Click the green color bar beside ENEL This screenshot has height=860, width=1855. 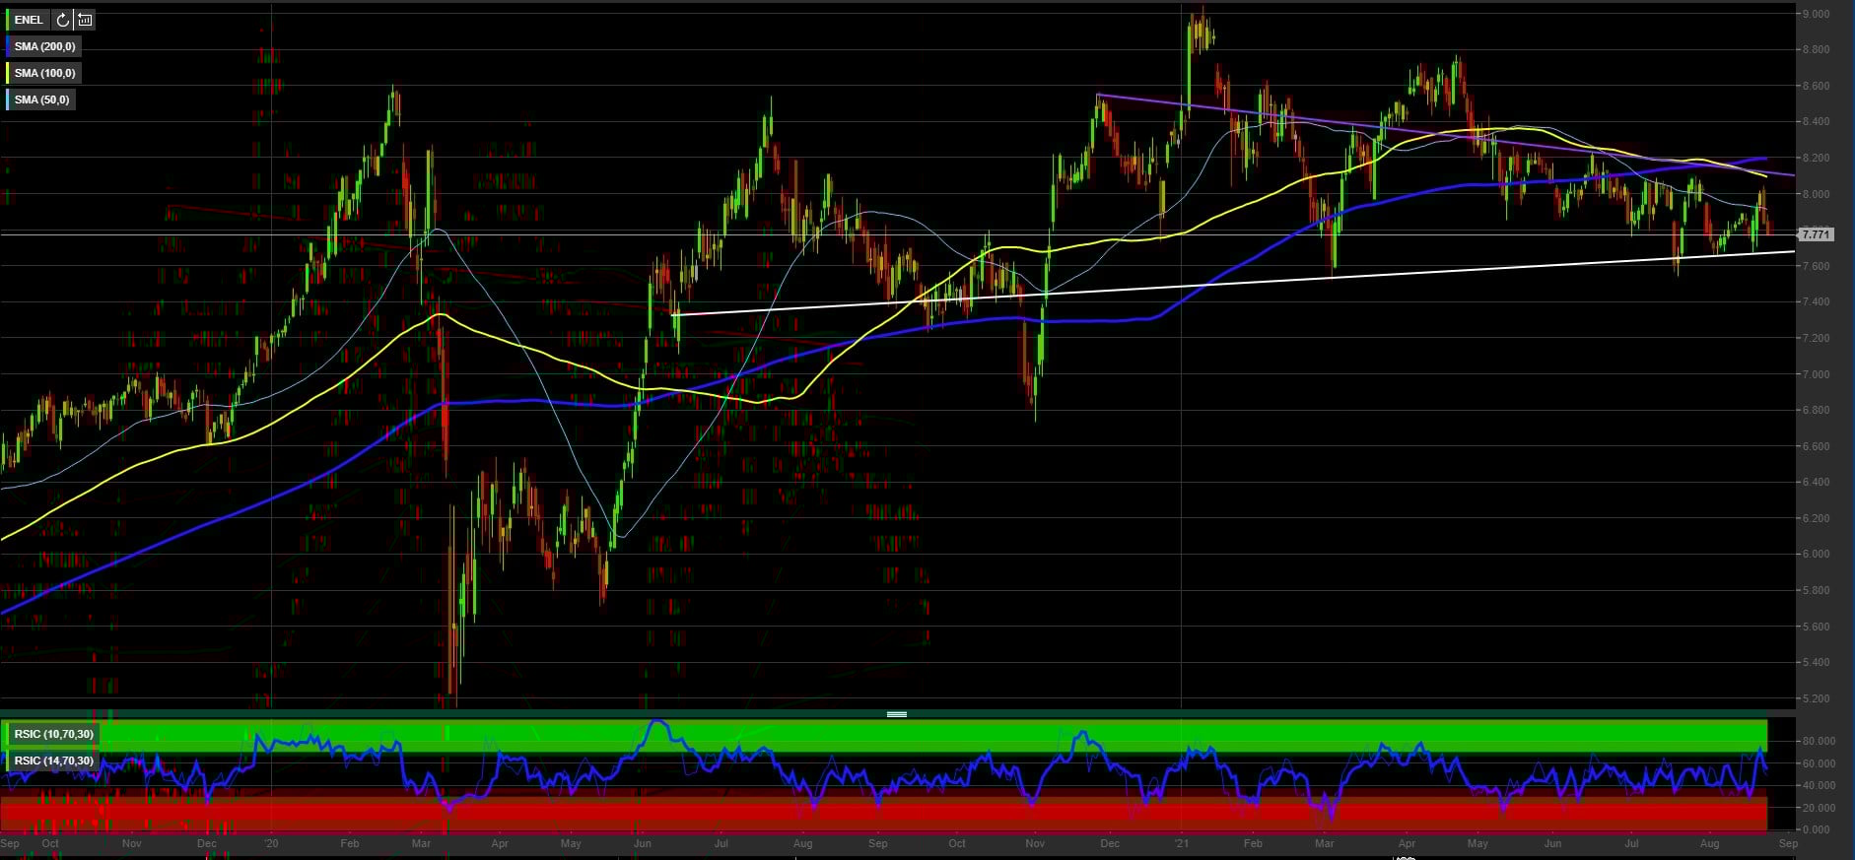pyautogui.click(x=8, y=20)
